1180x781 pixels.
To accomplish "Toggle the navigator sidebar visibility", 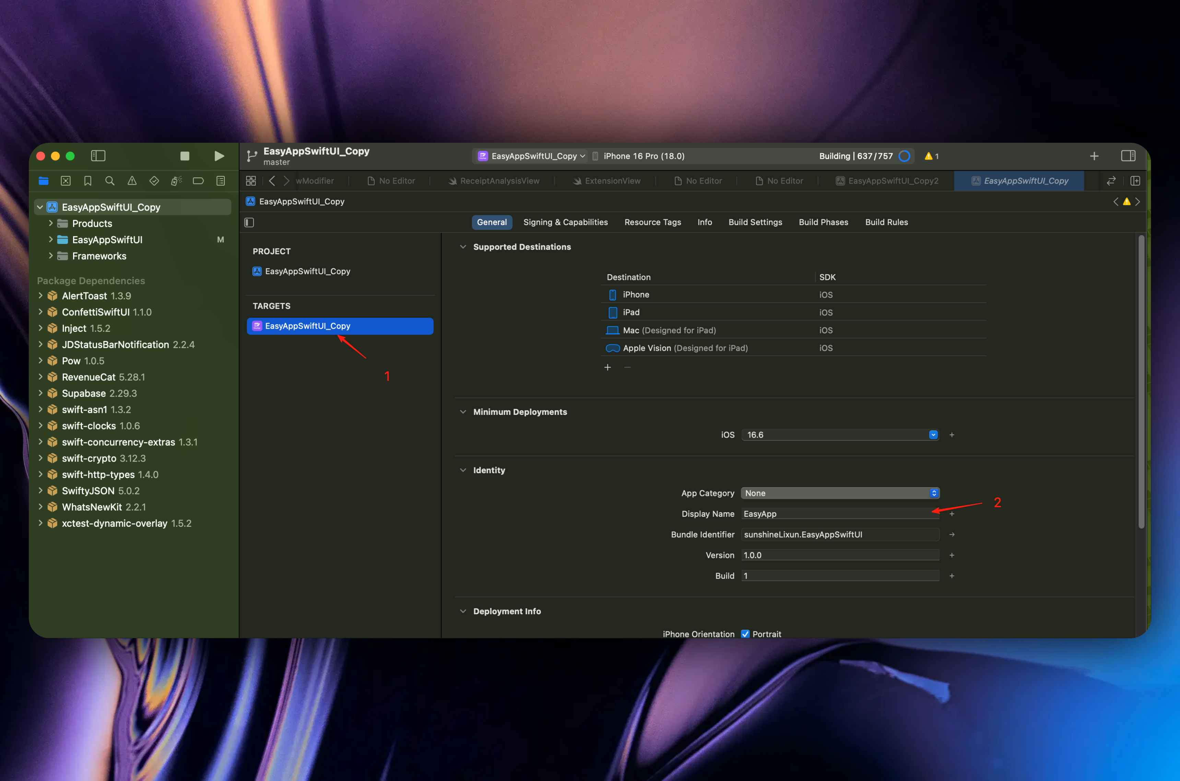I will click(x=98, y=156).
